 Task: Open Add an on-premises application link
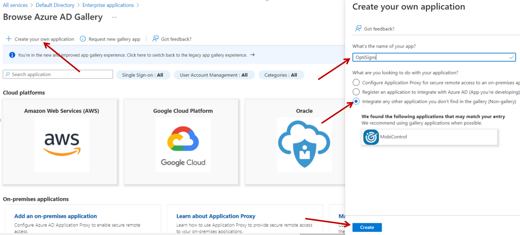click(x=56, y=216)
